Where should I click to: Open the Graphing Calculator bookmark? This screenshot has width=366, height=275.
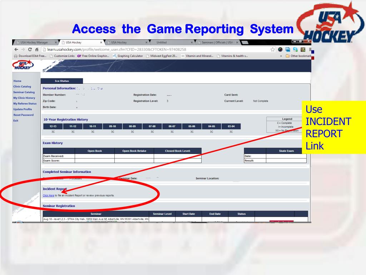128,56
